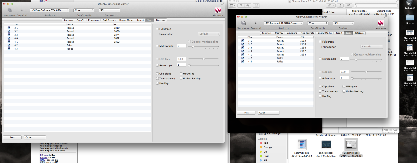Open Smilies link on forum page
Screen dimensions: 417x163
tap(44, 158)
